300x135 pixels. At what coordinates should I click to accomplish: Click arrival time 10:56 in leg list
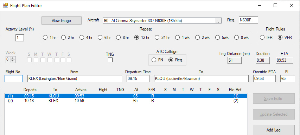click(x=79, y=101)
